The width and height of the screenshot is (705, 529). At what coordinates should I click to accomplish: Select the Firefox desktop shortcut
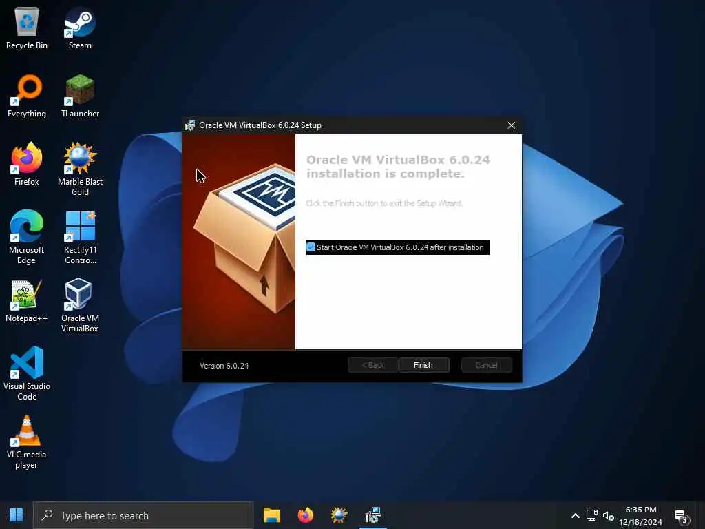27,164
